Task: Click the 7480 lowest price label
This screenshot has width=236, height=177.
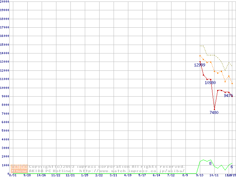Action: [x=214, y=112]
